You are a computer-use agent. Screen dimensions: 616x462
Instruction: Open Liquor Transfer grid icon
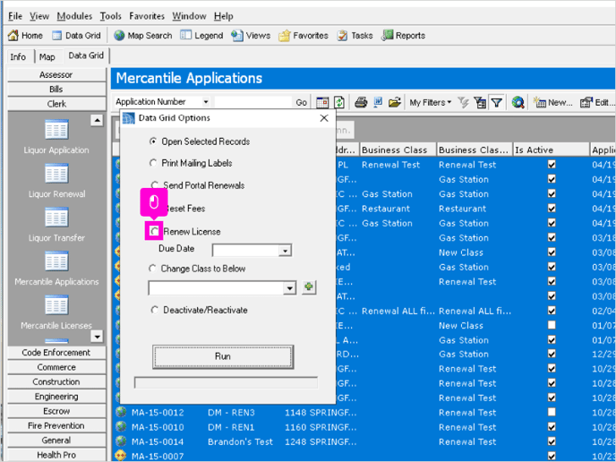tap(56, 218)
